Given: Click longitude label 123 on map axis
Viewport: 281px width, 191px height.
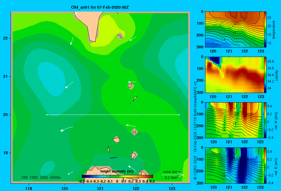Looking at the screenshot, I should (x=172, y=188).
